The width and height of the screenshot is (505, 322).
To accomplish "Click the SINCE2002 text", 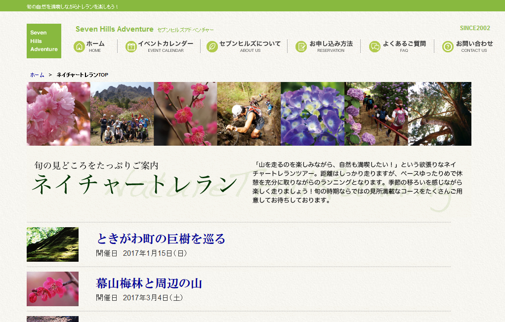I will click(475, 28).
